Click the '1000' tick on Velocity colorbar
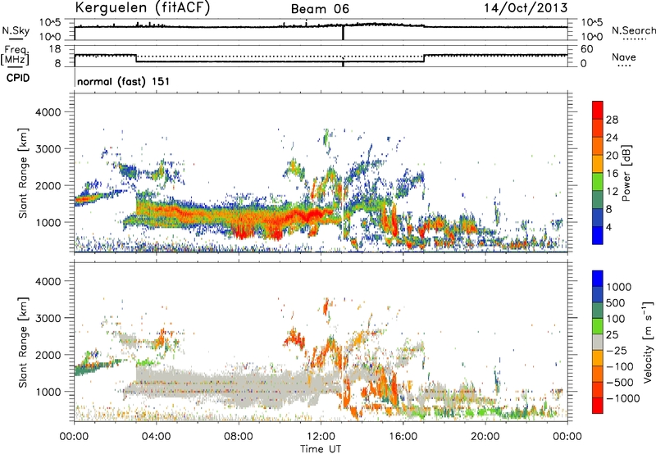The image size is (656, 454). (618, 287)
